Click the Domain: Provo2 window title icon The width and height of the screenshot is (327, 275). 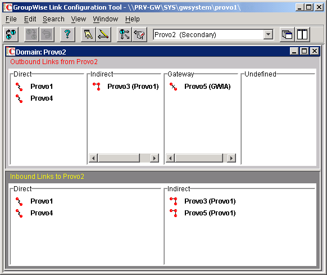pyautogui.click(x=11, y=52)
